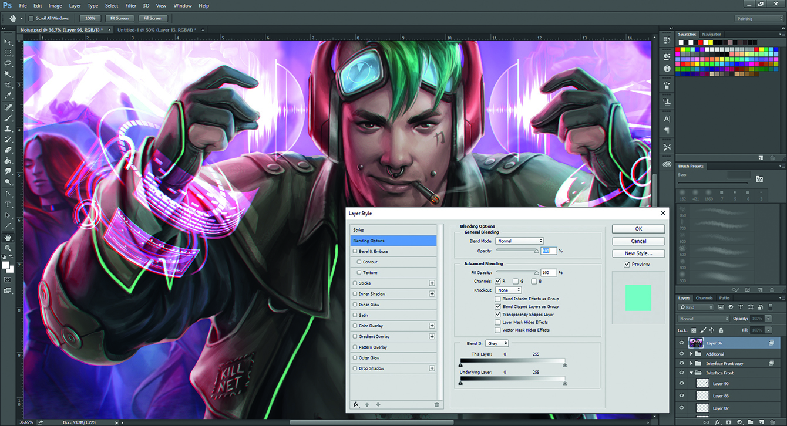
Task: Open the Blend If Gray dropdown
Action: point(497,343)
